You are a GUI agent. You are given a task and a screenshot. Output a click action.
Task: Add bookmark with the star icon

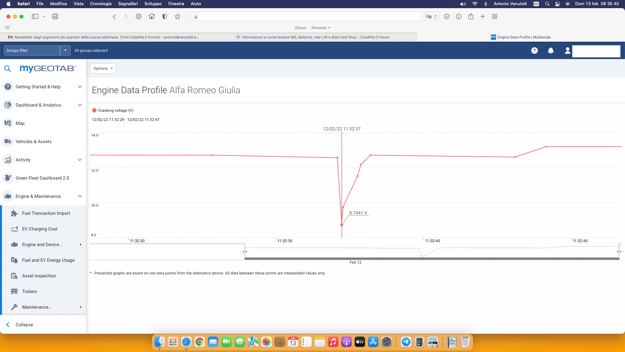coord(177,17)
